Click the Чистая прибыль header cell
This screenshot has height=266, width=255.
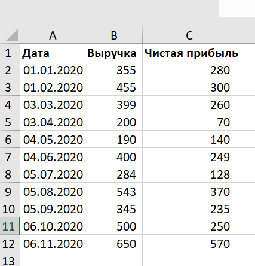pos(189,52)
